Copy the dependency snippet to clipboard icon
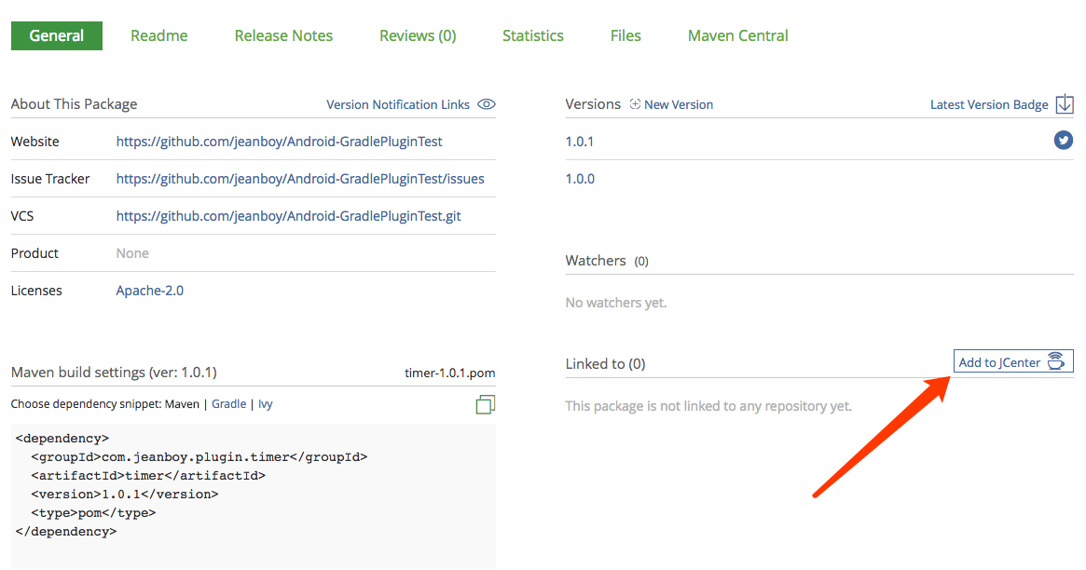The width and height of the screenshot is (1086, 570). [486, 404]
